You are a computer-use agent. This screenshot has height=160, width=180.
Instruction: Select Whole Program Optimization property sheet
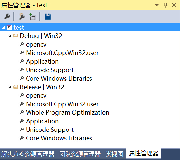click(x=68, y=112)
